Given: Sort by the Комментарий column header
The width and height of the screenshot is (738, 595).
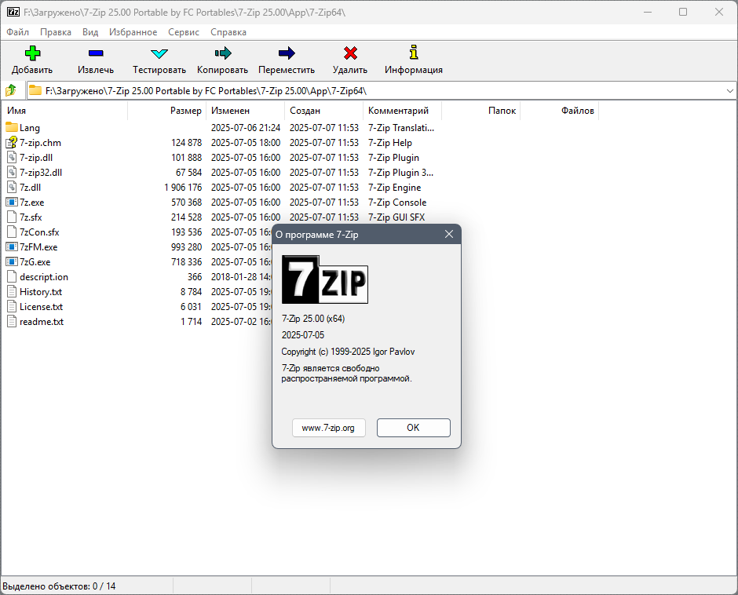Looking at the screenshot, I should tap(403, 111).
